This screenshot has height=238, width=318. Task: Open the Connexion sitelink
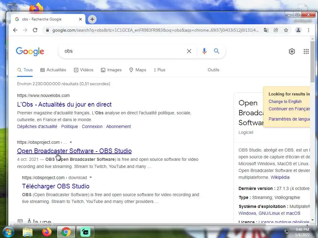[92, 126]
